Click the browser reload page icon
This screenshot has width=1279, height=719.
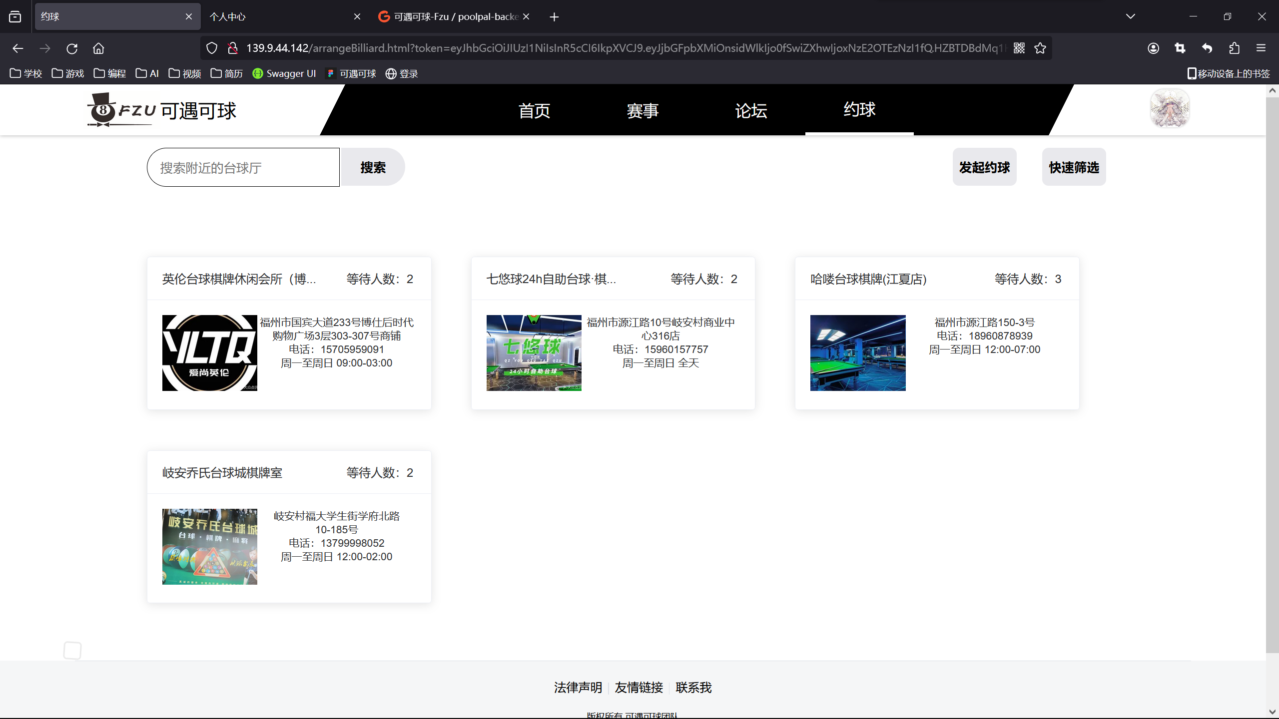click(x=72, y=48)
